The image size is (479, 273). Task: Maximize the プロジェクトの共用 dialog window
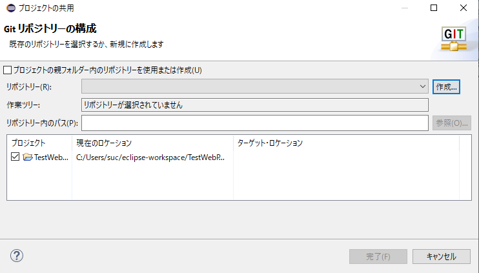click(434, 8)
